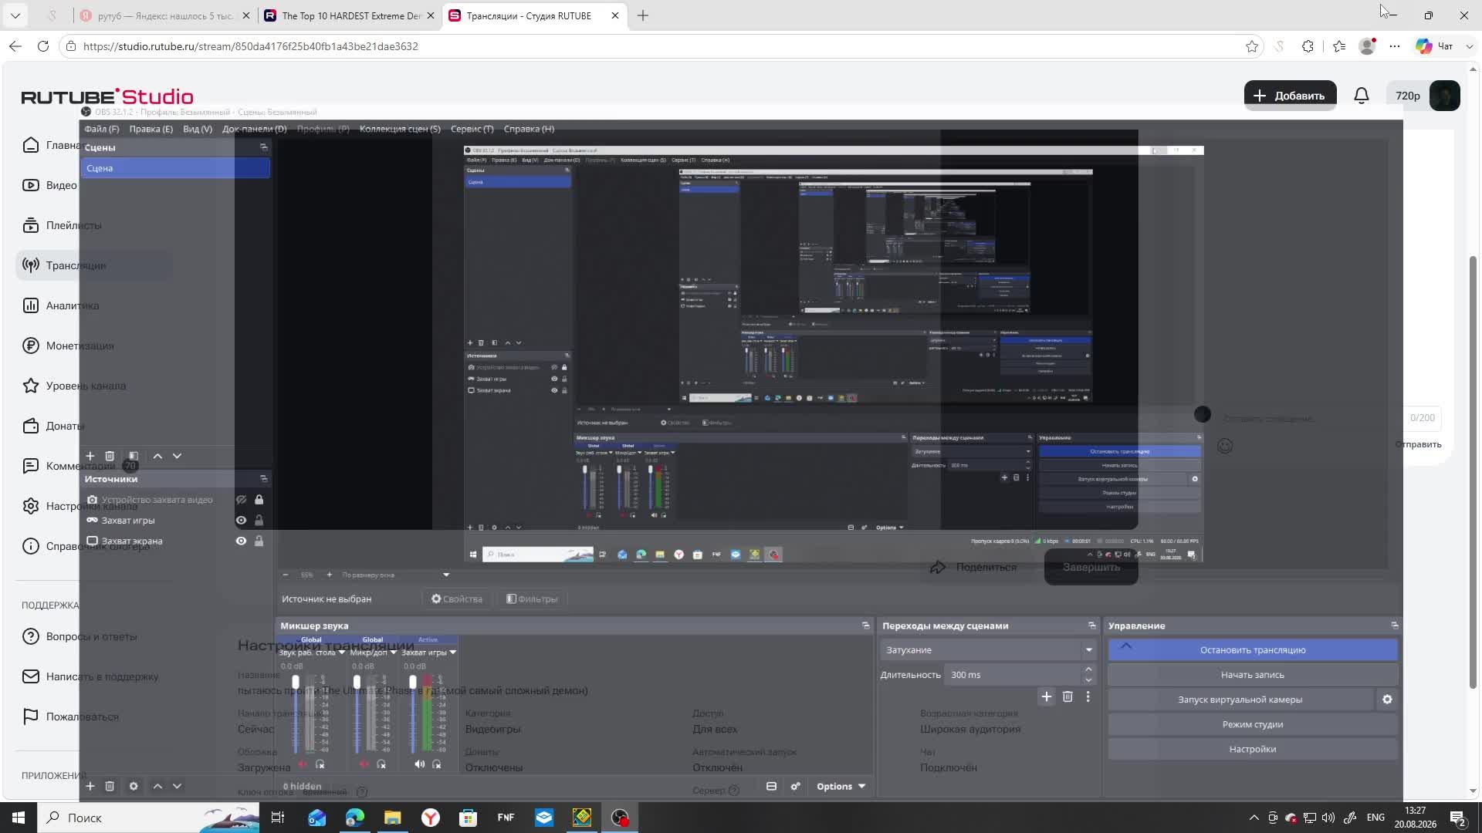This screenshot has width=1482, height=833.
Task: Toggle audio monitoring for Захват игры channel
Action: pyautogui.click(x=437, y=764)
